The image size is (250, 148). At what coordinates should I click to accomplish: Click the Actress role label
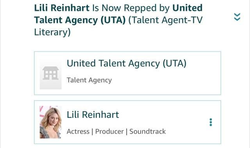78,132
